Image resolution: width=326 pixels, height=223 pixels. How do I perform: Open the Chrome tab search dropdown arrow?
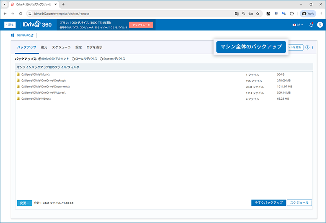click(x=4, y=4)
